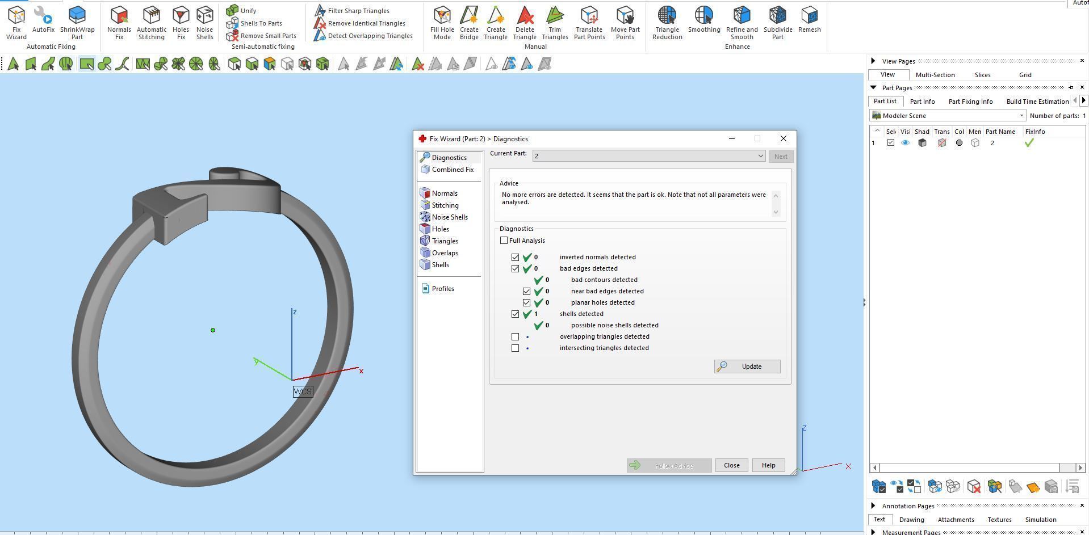Expand the Annotation Pages panel
Image resolution: width=1089 pixels, height=535 pixels.
(x=873, y=505)
